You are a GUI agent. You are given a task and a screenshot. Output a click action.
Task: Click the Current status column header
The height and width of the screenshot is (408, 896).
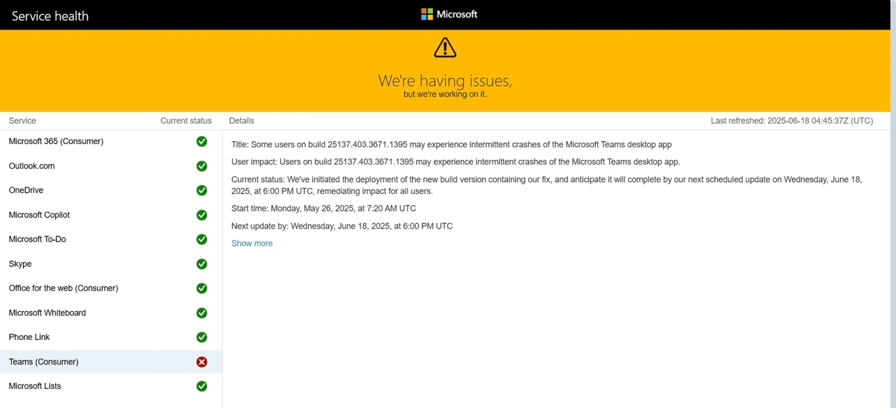(186, 121)
